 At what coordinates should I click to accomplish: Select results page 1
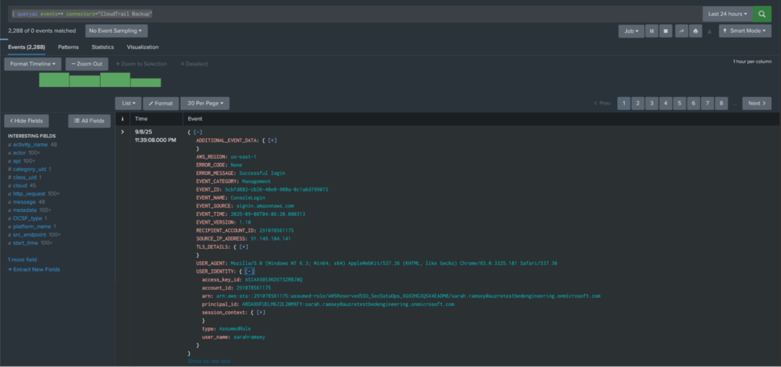624,103
